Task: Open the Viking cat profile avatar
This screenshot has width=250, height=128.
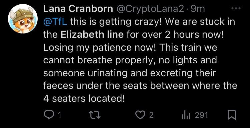Action: click(x=23, y=19)
